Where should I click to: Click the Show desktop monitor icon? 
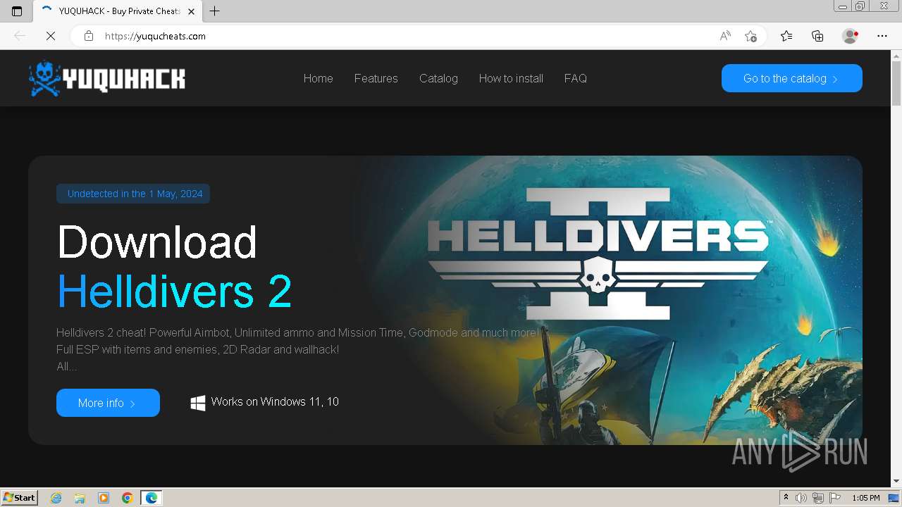click(x=894, y=498)
